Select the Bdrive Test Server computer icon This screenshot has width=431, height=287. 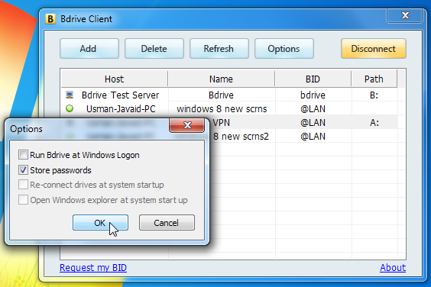click(x=70, y=95)
